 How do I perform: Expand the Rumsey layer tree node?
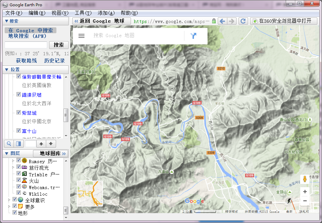pos(13,161)
